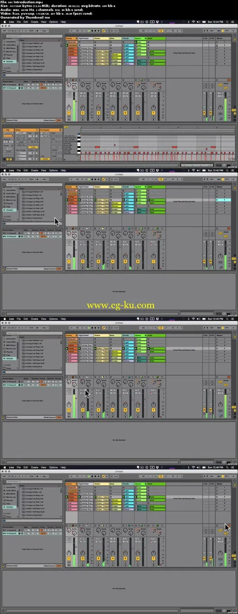Click the Swell track header in third frame
238x614 pixels.
156,335
